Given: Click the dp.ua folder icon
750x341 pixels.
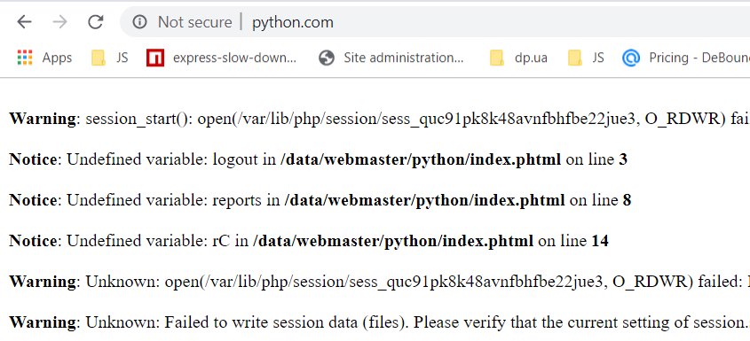Looking at the screenshot, I should [497, 58].
